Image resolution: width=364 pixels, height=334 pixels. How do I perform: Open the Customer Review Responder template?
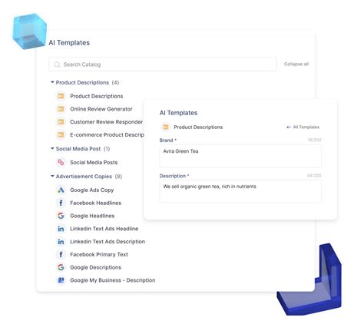[107, 122]
